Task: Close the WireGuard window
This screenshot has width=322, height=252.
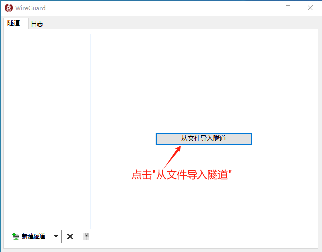Action: [x=310, y=8]
